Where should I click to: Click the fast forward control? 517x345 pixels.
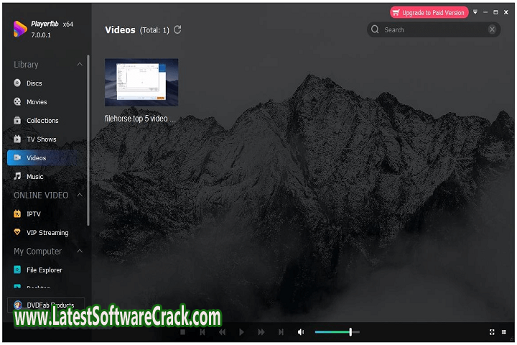pos(261,332)
